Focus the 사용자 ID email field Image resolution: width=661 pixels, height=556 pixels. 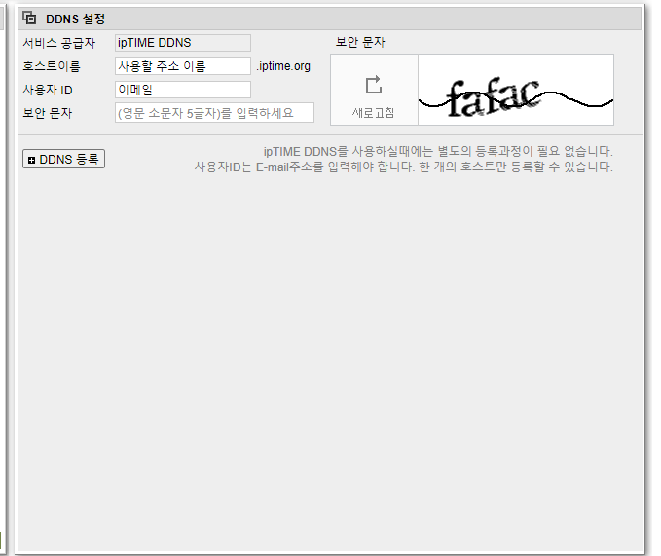pos(183,90)
